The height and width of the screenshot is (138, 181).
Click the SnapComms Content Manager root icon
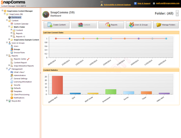(5, 11)
